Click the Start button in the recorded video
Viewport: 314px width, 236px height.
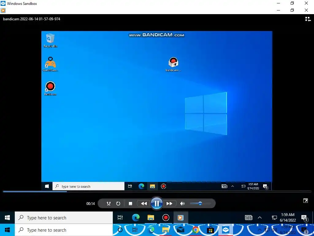[47, 186]
